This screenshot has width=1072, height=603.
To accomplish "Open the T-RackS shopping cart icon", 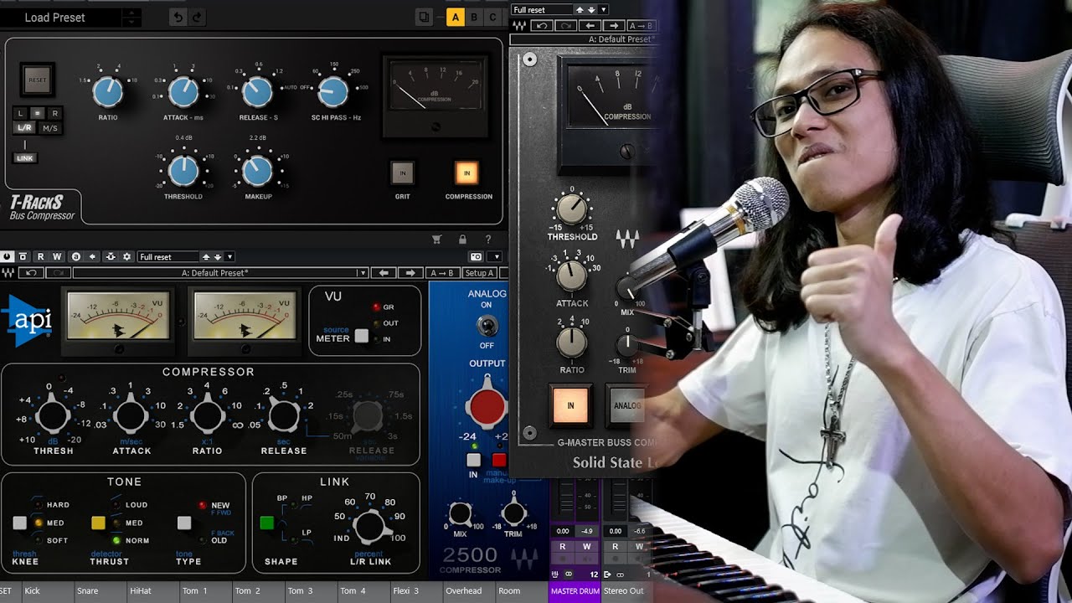I will [436, 240].
